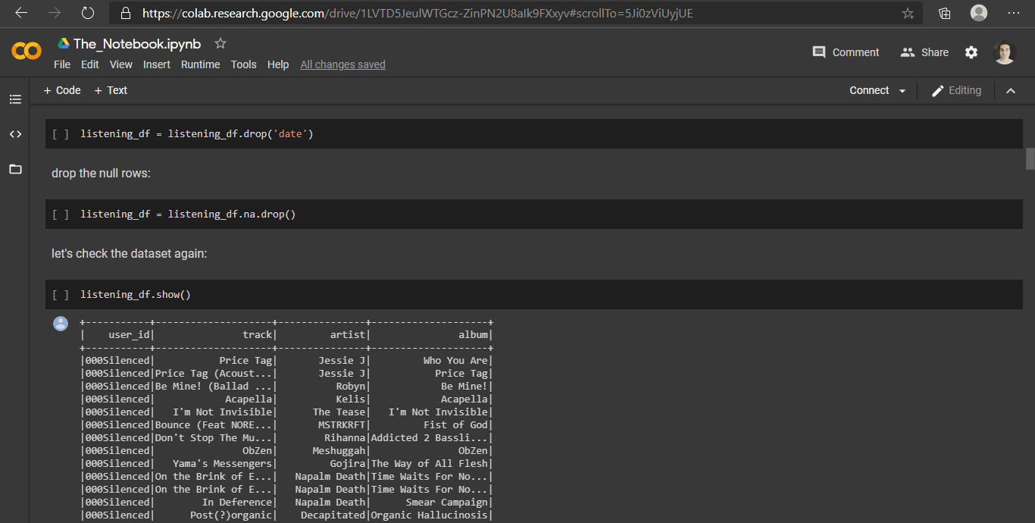Collapse the header with the chevron

pos(1010,91)
